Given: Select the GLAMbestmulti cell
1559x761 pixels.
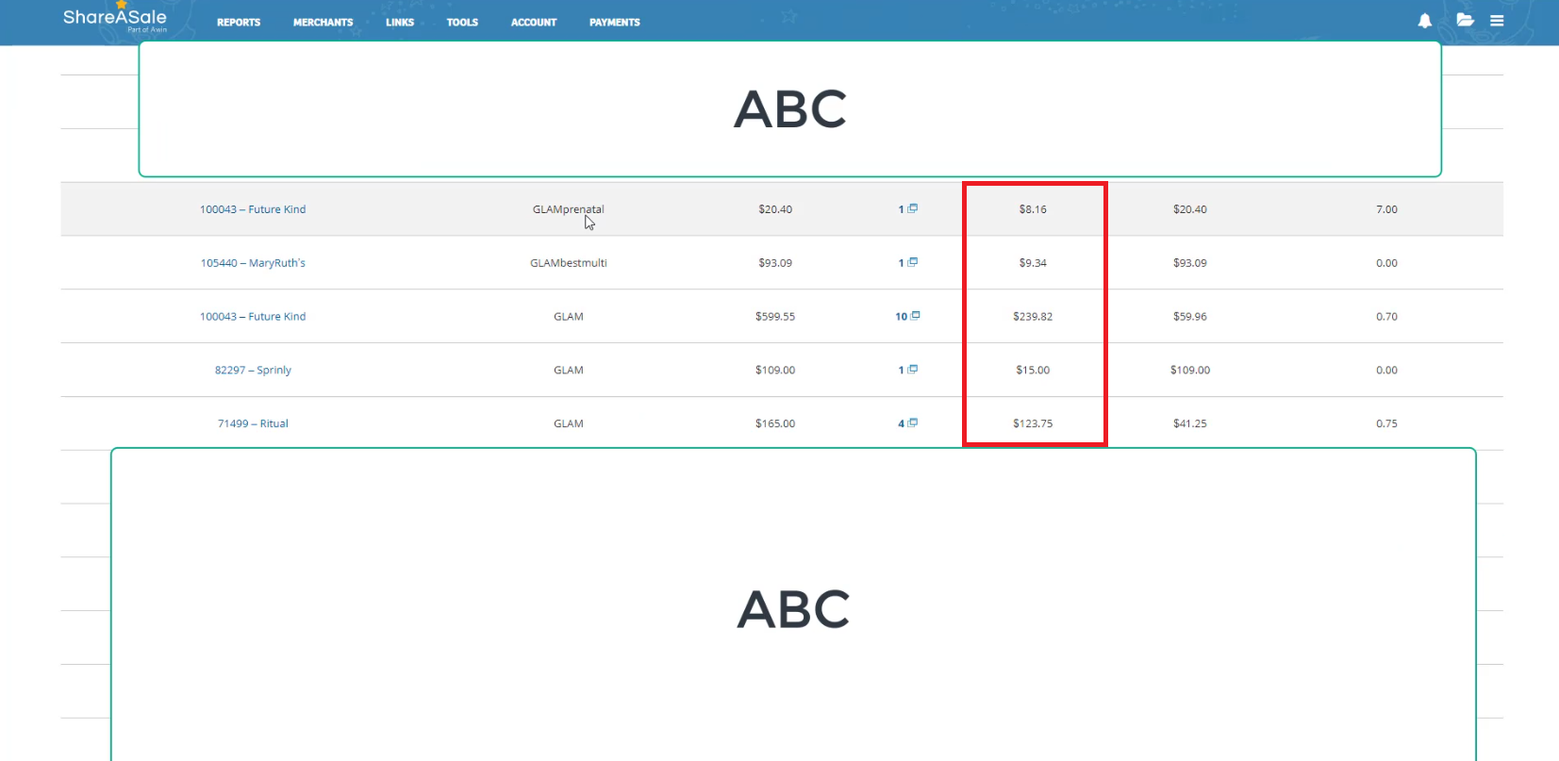Looking at the screenshot, I should (569, 263).
